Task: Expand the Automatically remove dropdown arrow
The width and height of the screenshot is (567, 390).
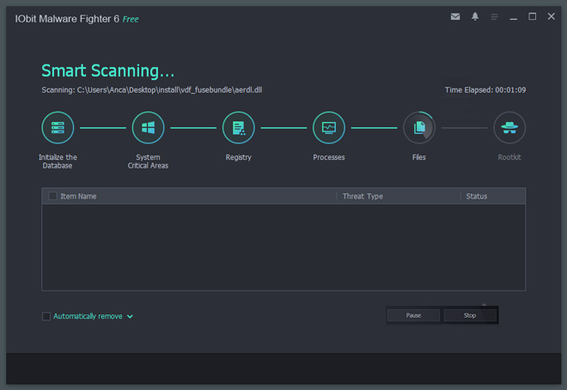Action: point(130,317)
